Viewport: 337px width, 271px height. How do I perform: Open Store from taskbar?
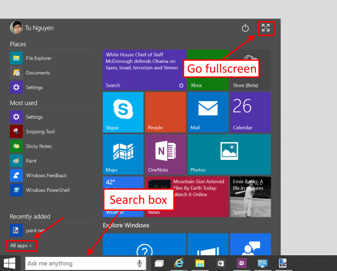point(221,263)
